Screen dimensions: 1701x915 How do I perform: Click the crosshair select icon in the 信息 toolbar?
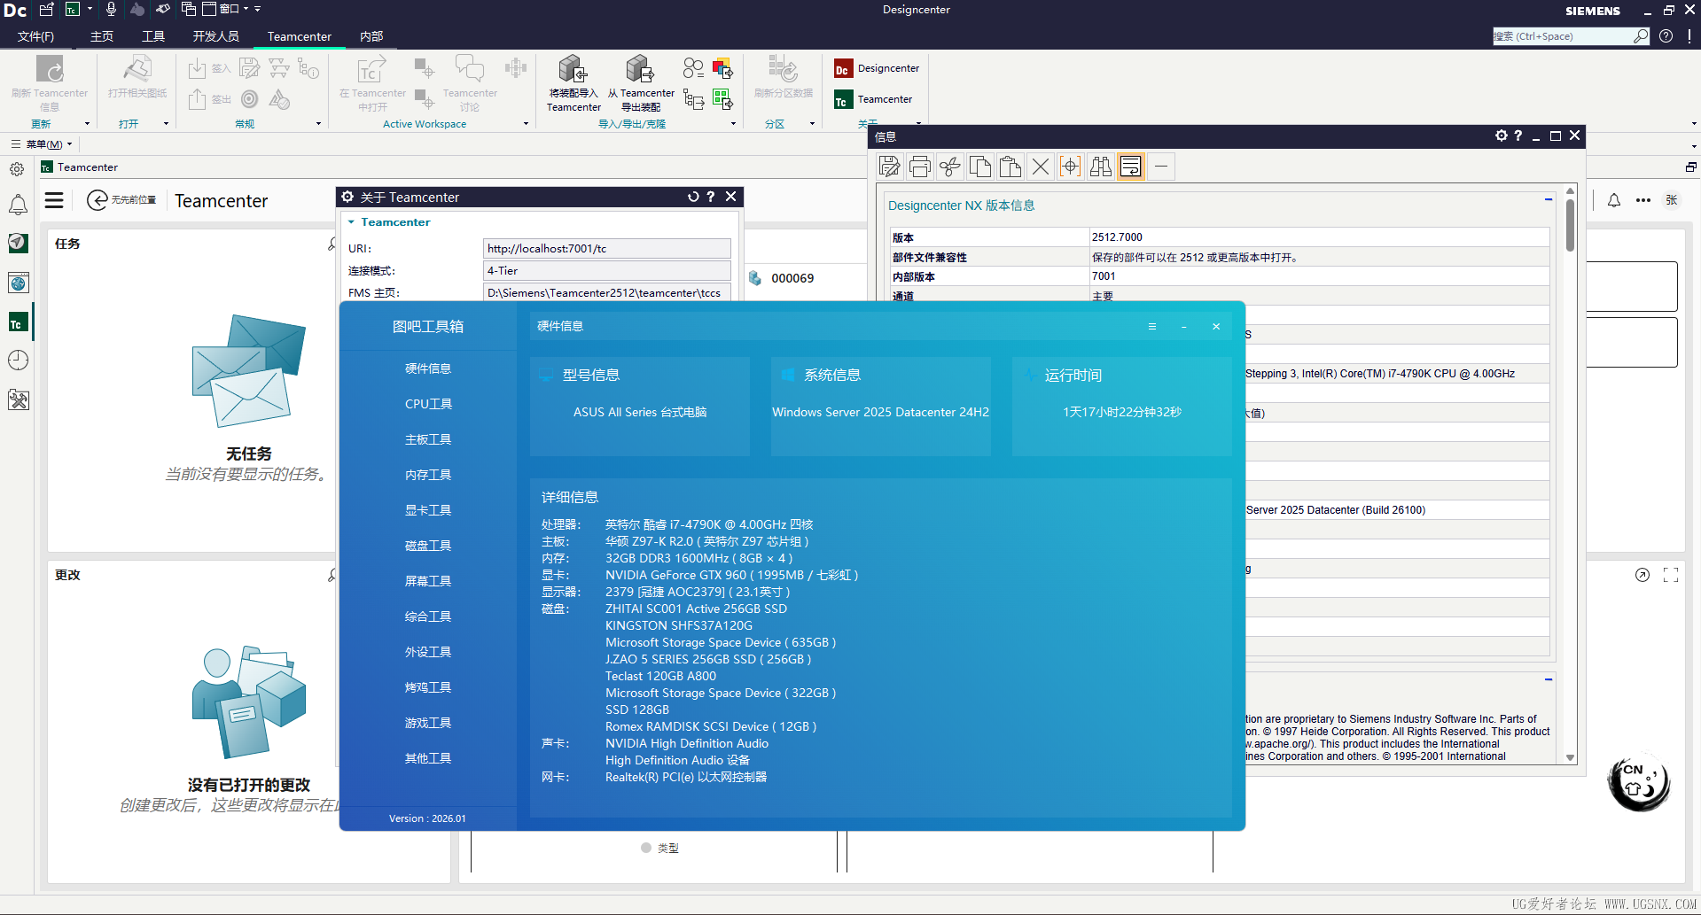click(x=1071, y=167)
